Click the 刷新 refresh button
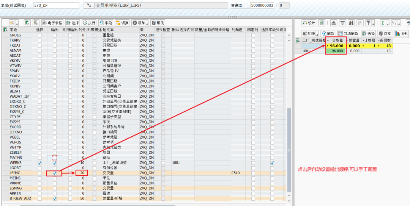 (328, 33)
